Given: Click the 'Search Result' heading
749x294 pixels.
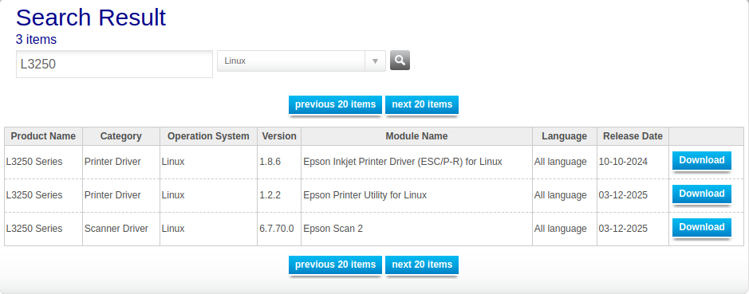Looking at the screenshot, I should [x=91, y=18].
